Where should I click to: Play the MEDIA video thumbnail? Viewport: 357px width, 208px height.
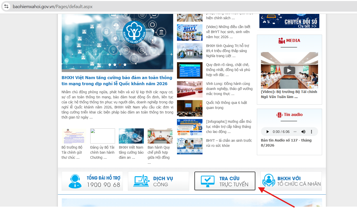click(x=289, y=70)
